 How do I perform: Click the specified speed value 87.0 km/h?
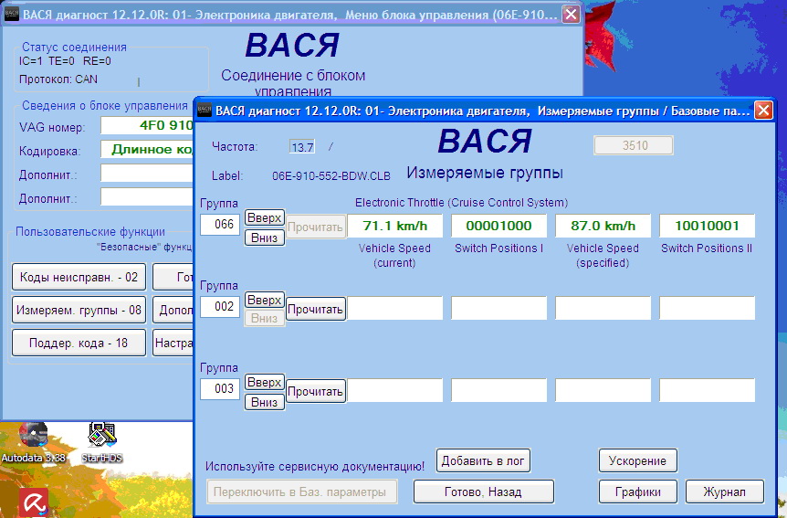[603, 226]
